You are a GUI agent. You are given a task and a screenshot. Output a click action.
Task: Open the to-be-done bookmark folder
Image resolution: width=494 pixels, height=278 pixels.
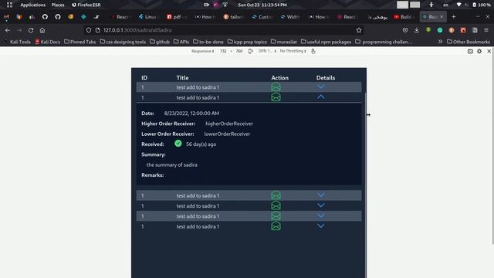point(208,42)
